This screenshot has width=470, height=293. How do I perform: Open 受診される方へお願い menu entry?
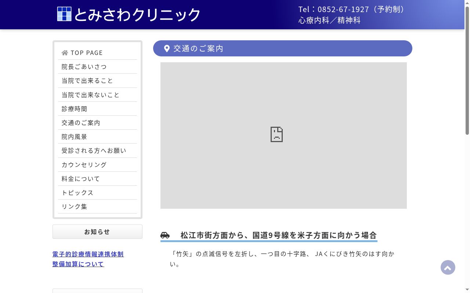click(x=97, y=151)
